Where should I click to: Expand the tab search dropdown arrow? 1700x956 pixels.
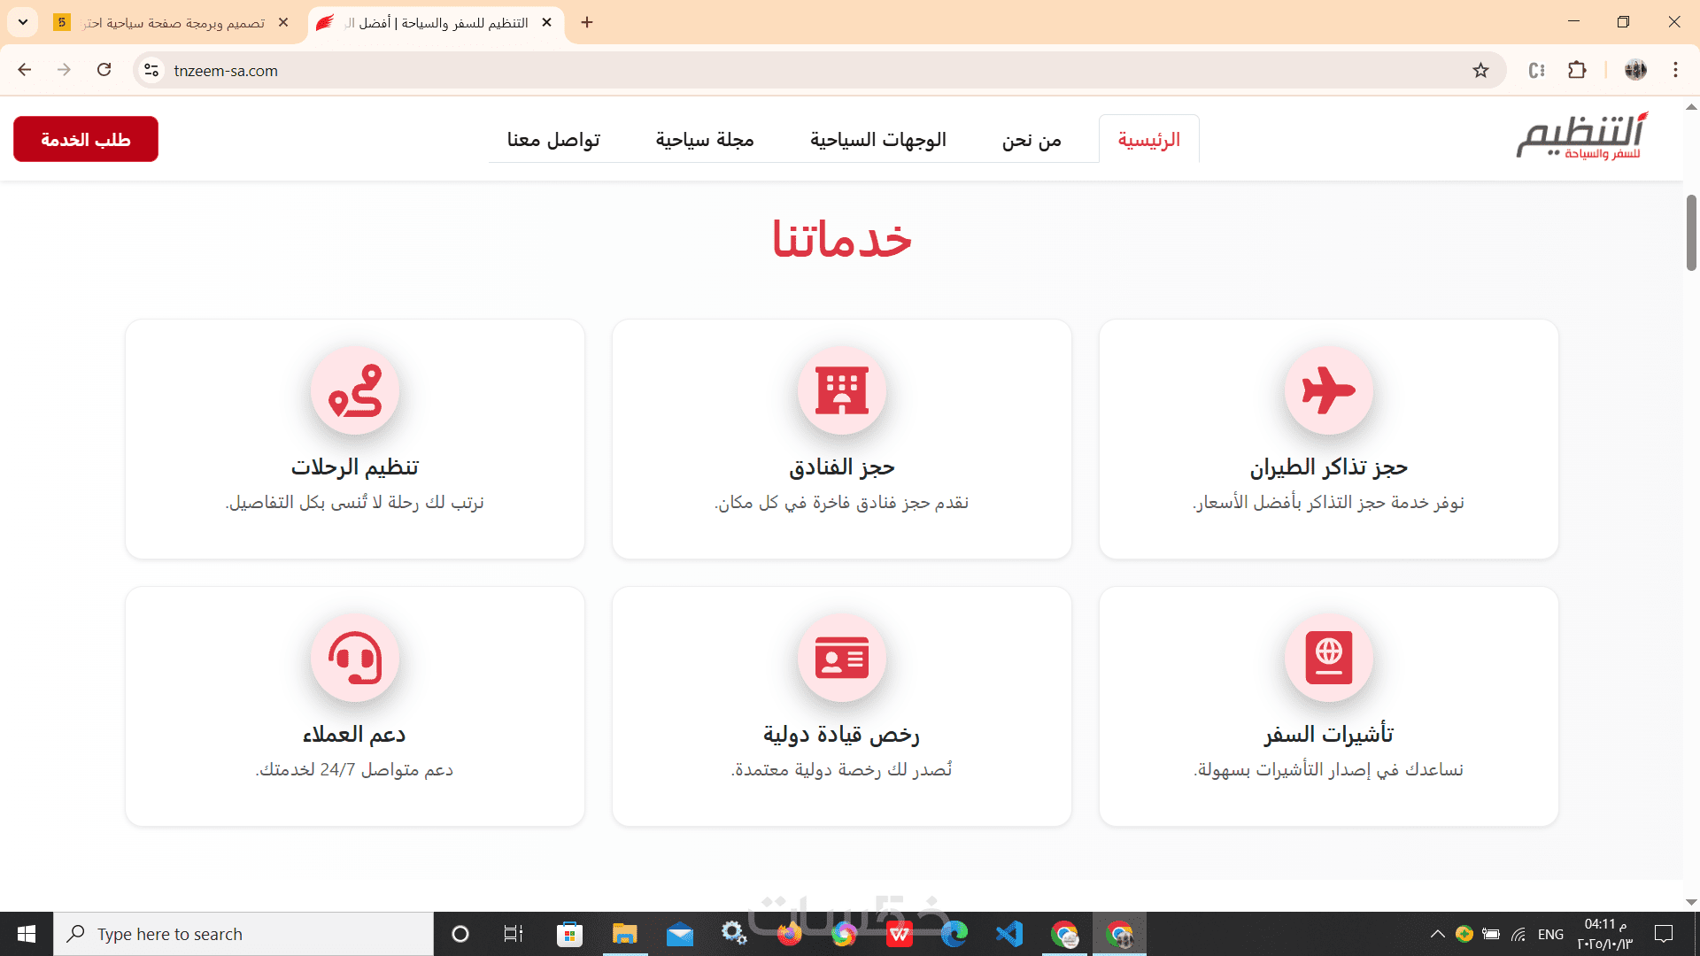tap(23, 22)
